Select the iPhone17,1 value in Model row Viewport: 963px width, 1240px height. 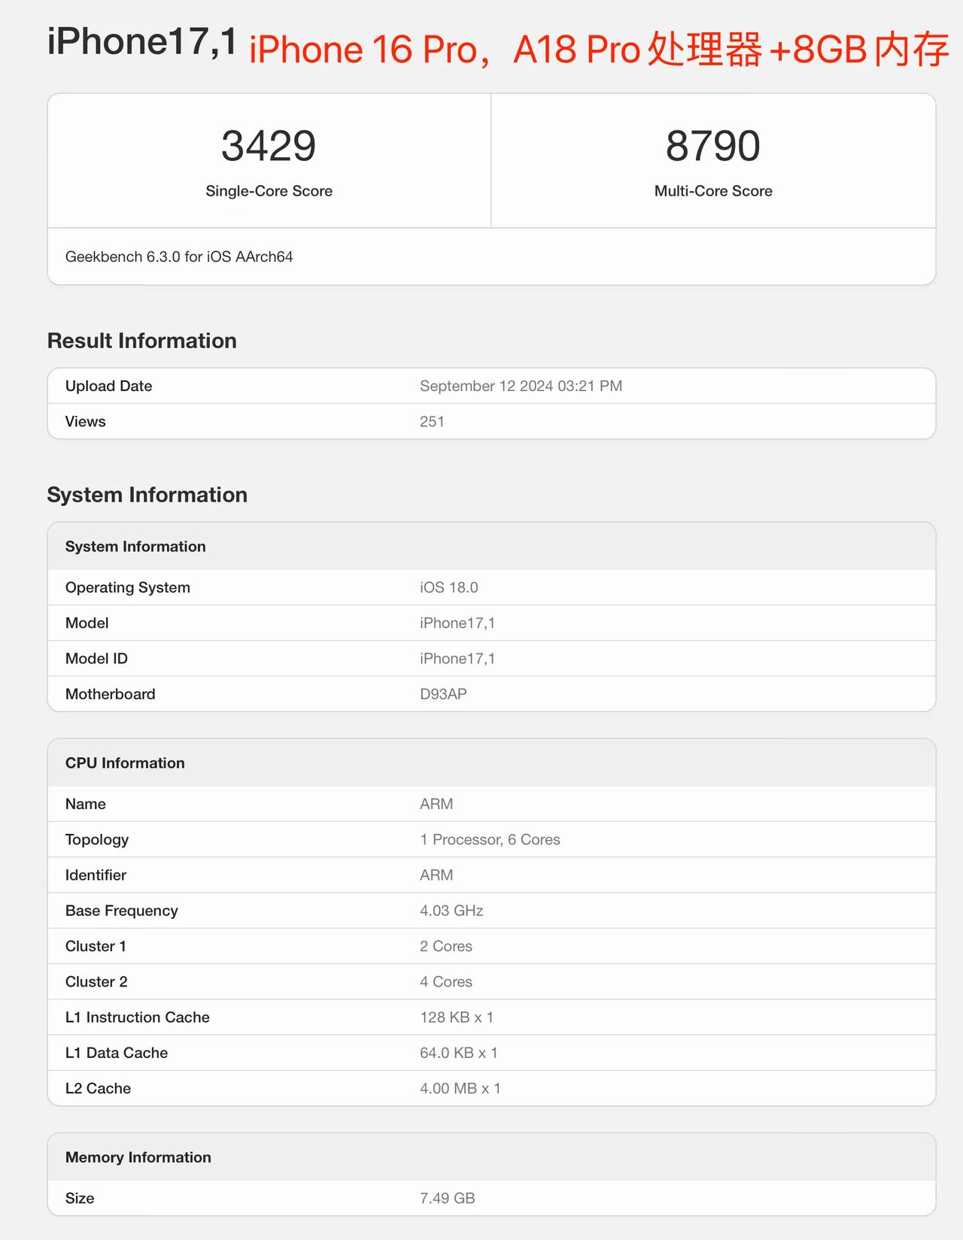(x=457, y=623)
